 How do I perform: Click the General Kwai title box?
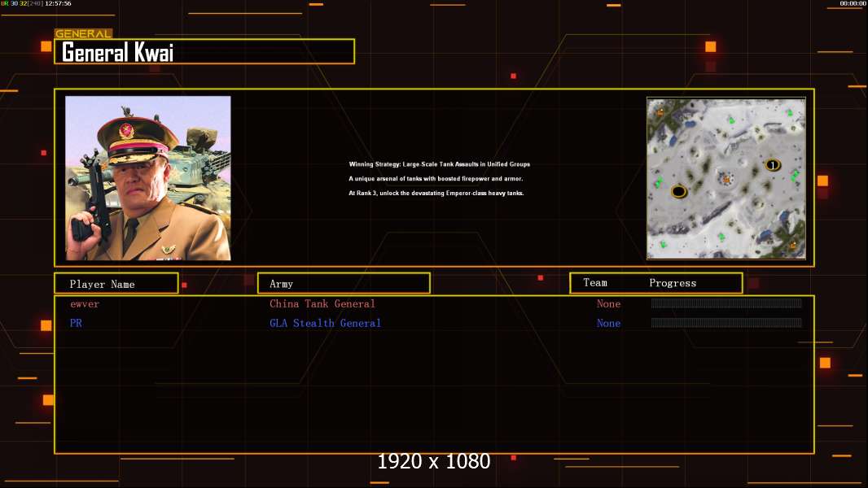click(204, 52)
